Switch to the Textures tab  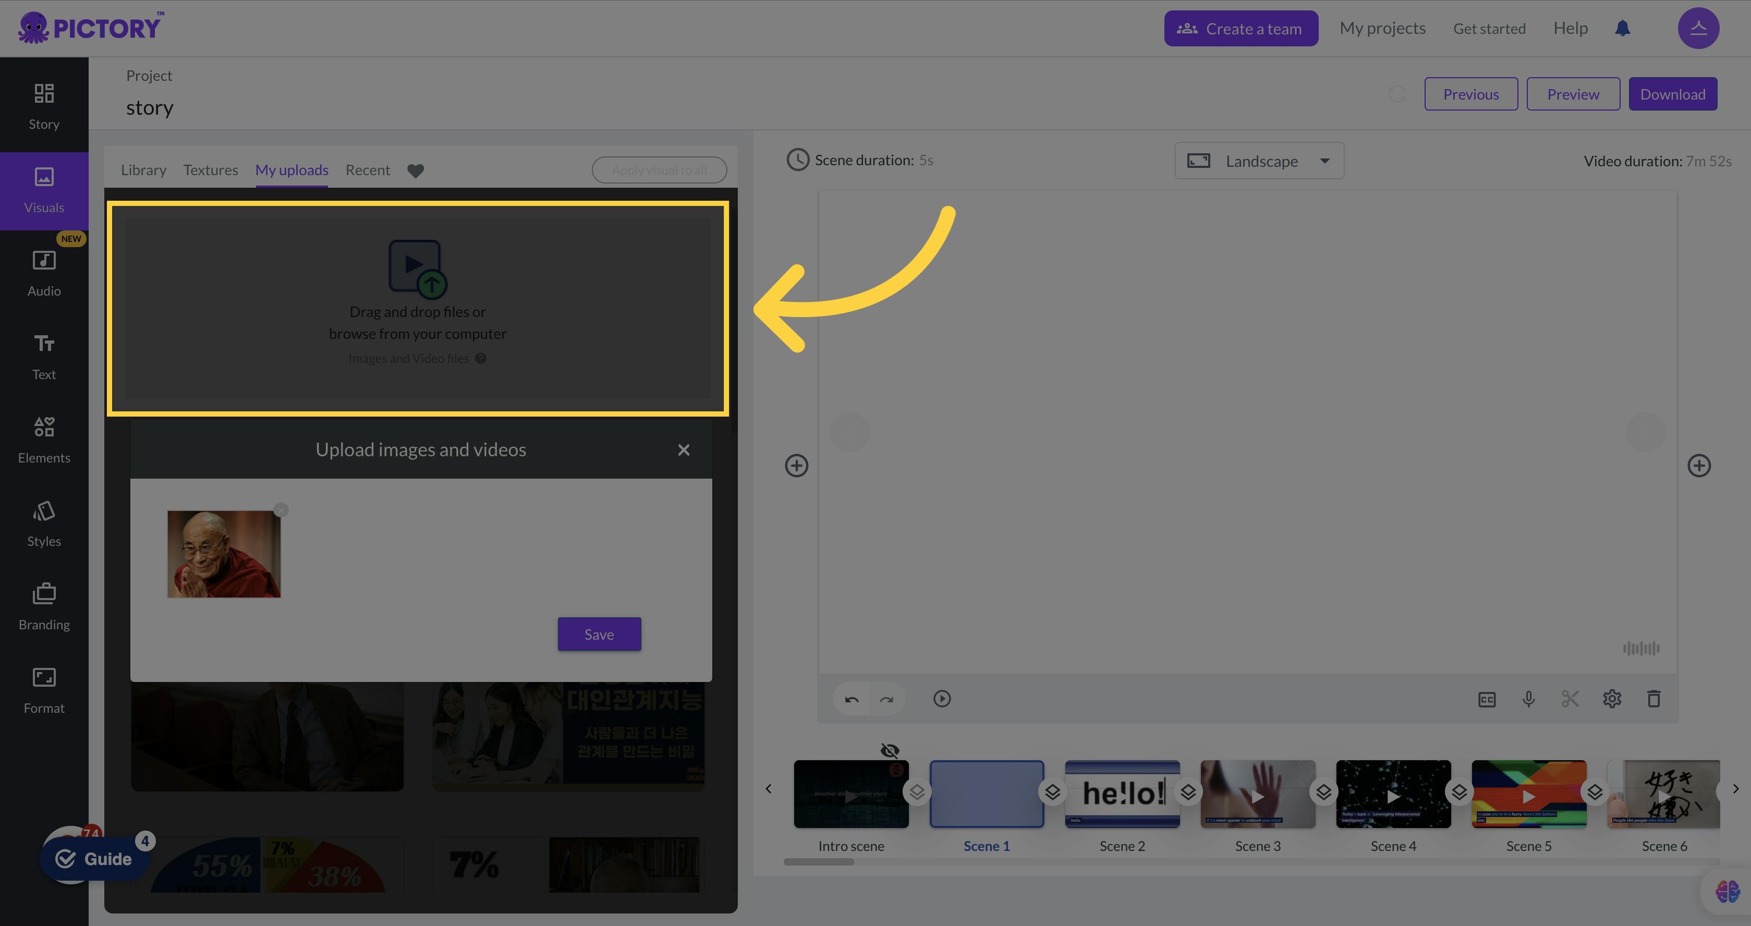[x=211, y=170]
